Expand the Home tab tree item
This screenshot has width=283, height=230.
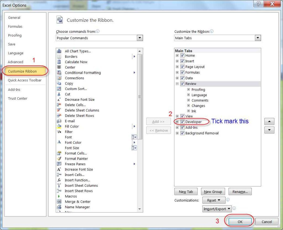(177, 55)
